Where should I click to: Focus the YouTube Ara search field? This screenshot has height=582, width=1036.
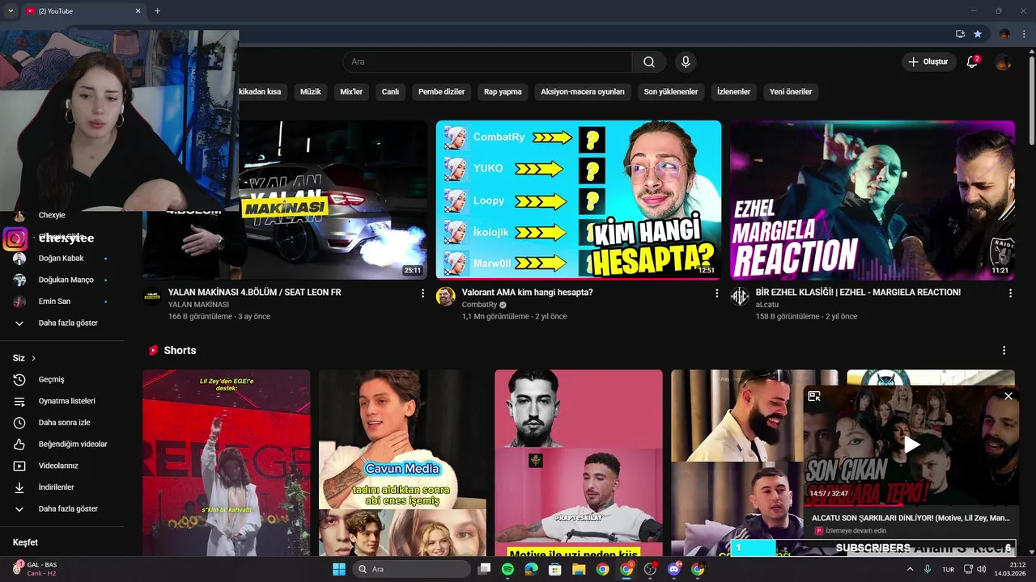pyautogui.click(x=487, y=62)
